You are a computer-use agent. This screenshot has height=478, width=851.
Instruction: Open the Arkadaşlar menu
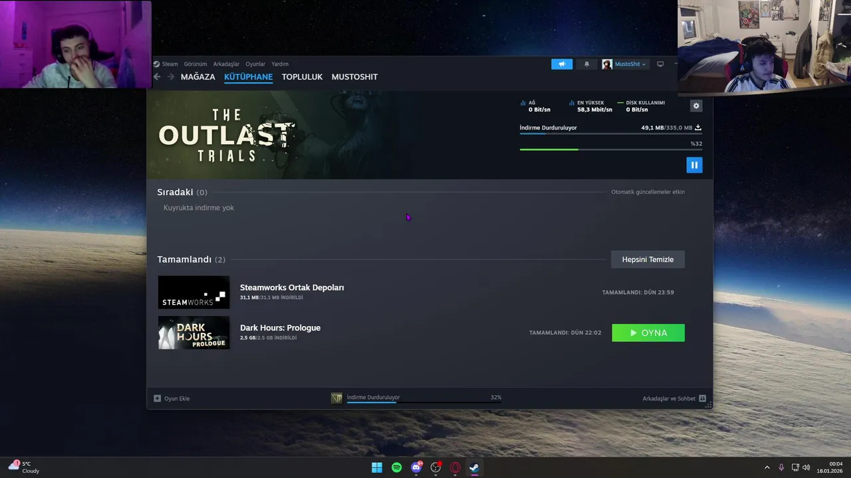[226, 64]
